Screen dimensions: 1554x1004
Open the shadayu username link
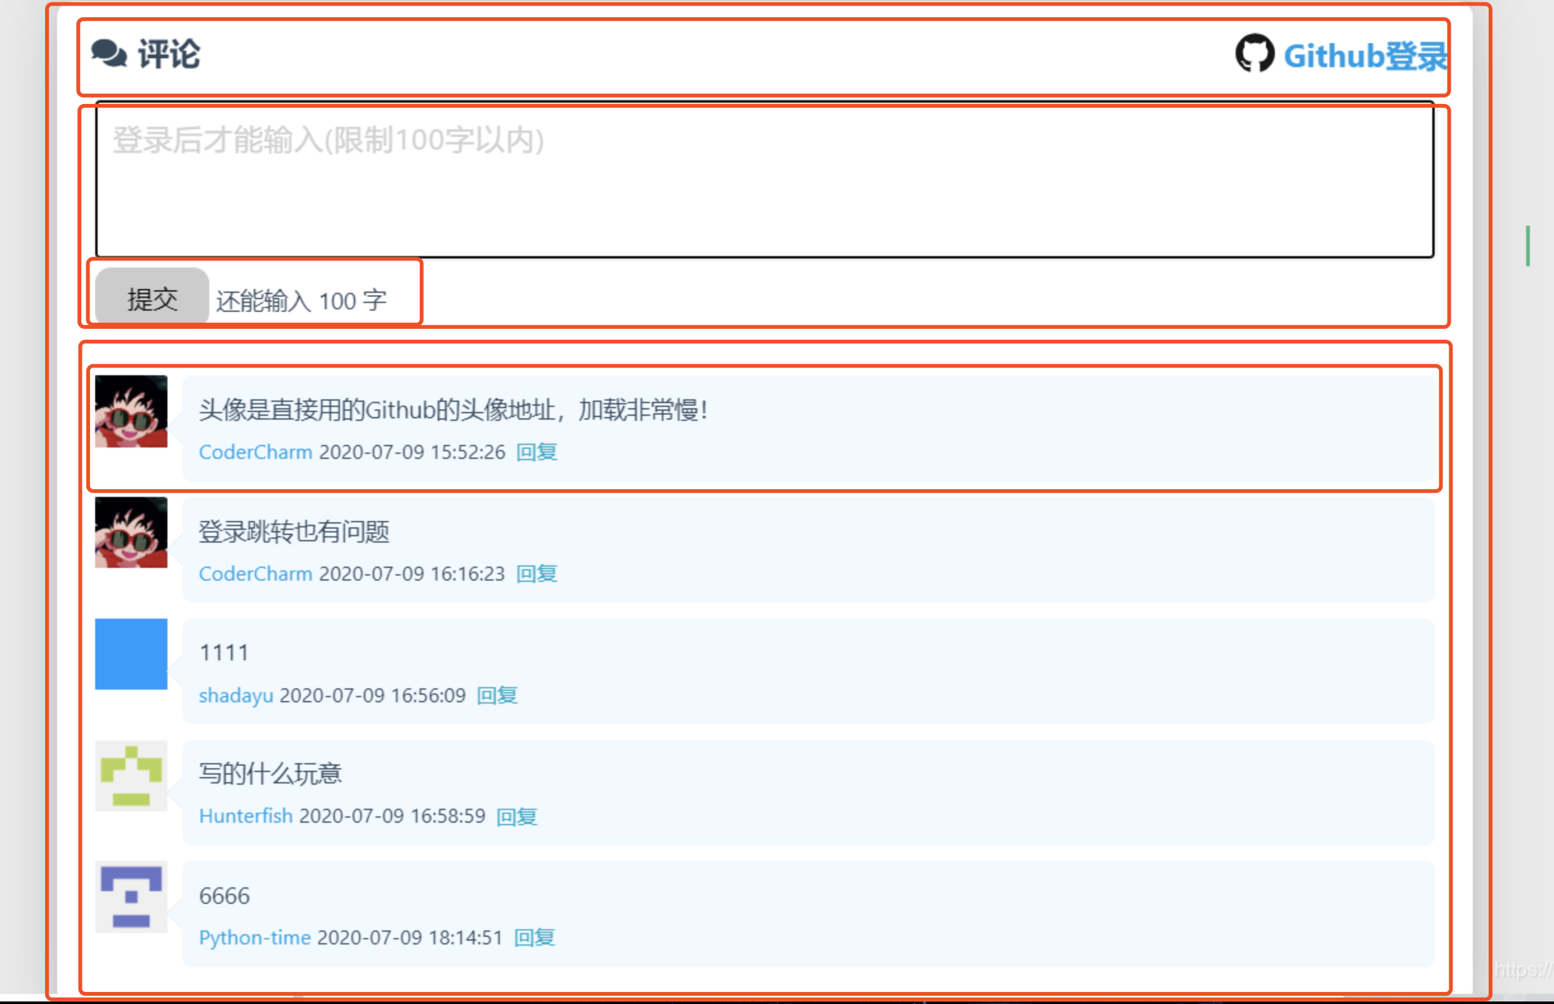point(235,695)
